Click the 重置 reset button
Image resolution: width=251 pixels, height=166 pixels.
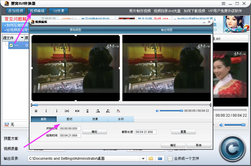point(183,132)
